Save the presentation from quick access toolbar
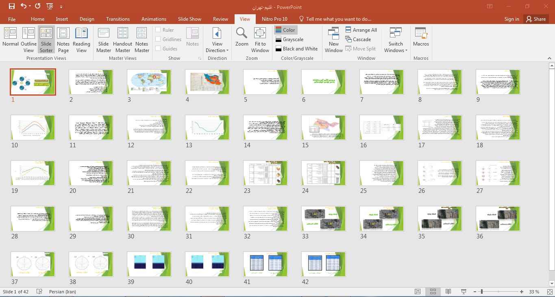The height and width of the screenshot is (297, 555). pos(11,6)
